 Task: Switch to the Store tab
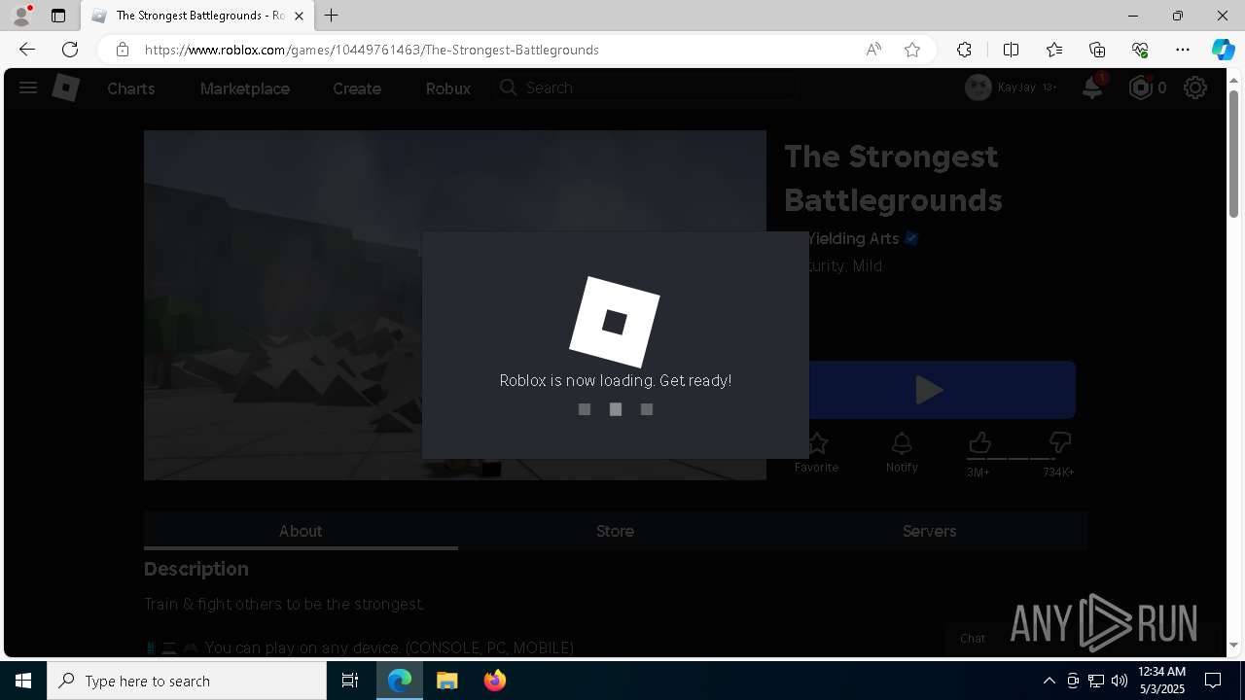[615, 531]
